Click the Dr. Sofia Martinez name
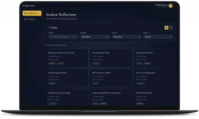The image size is (199, 119). 161,5
